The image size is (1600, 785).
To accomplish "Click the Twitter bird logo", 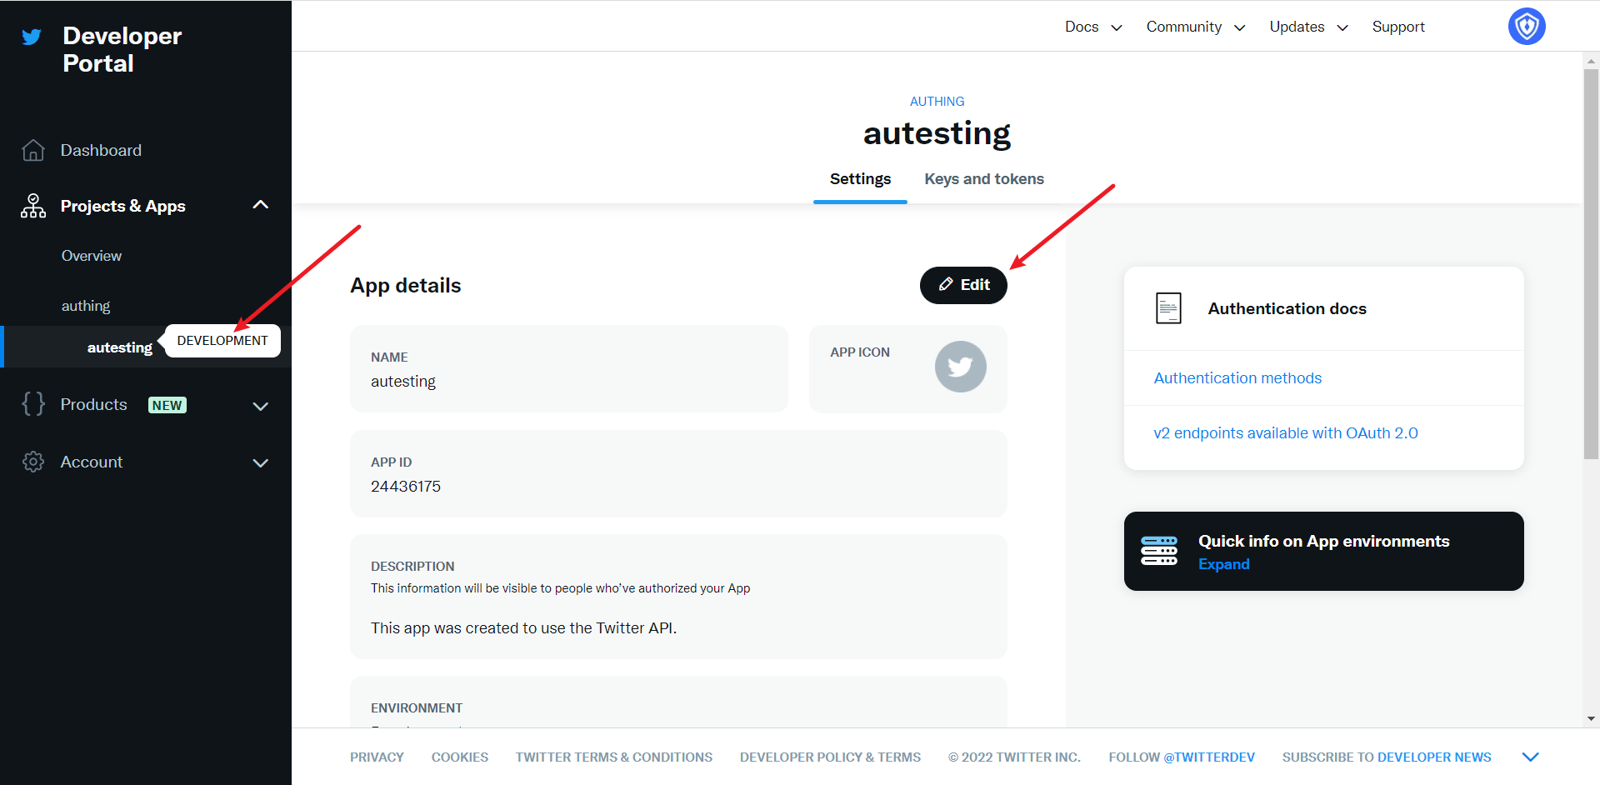I will point(32,37).
